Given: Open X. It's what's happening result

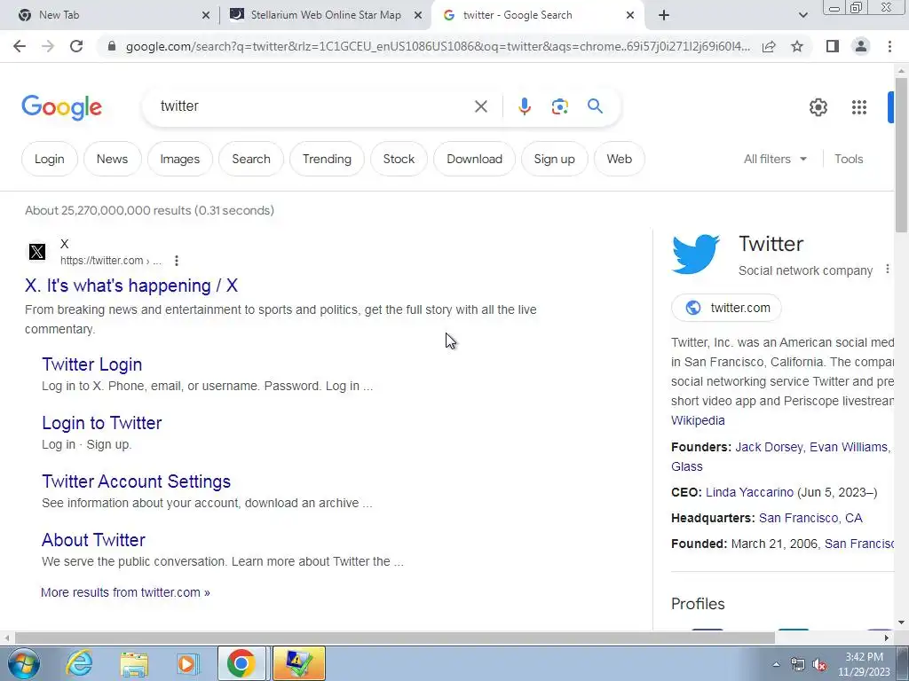Looking at the screenshot, I should point(131,286).
